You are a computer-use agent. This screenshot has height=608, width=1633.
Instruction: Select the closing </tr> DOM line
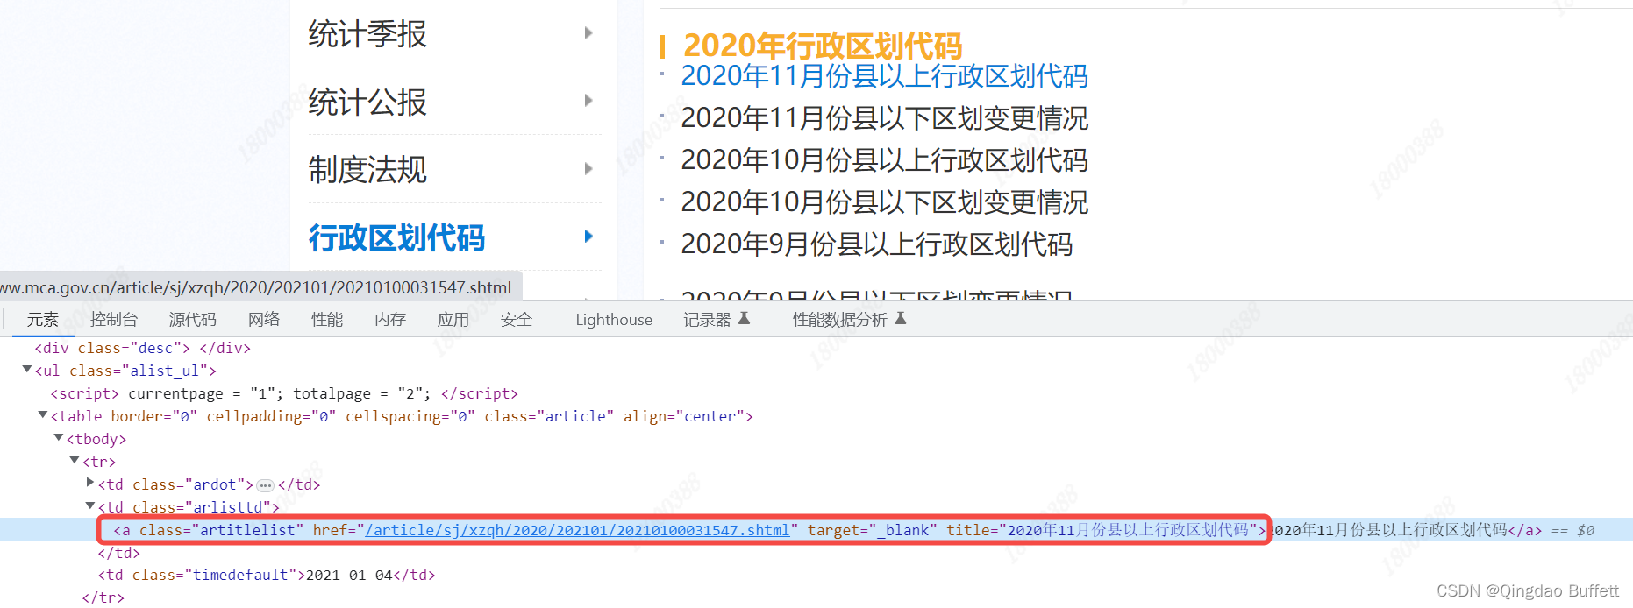103,597
